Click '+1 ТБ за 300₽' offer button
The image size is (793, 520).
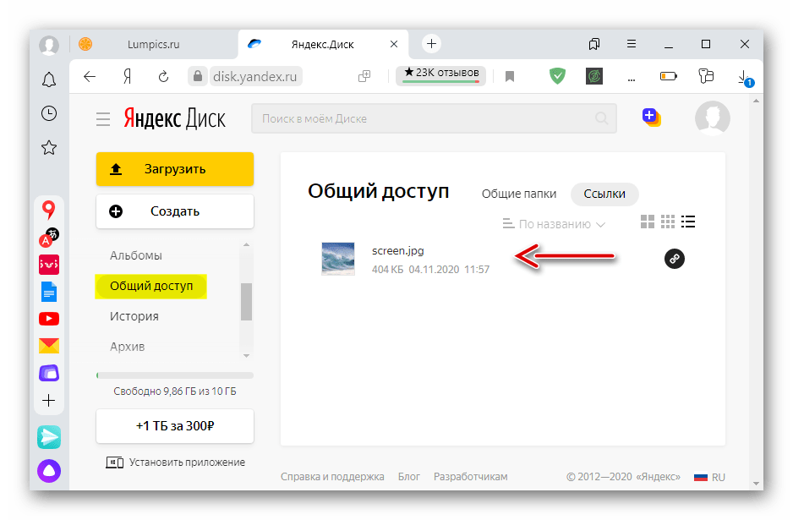[x=175, y=426]
